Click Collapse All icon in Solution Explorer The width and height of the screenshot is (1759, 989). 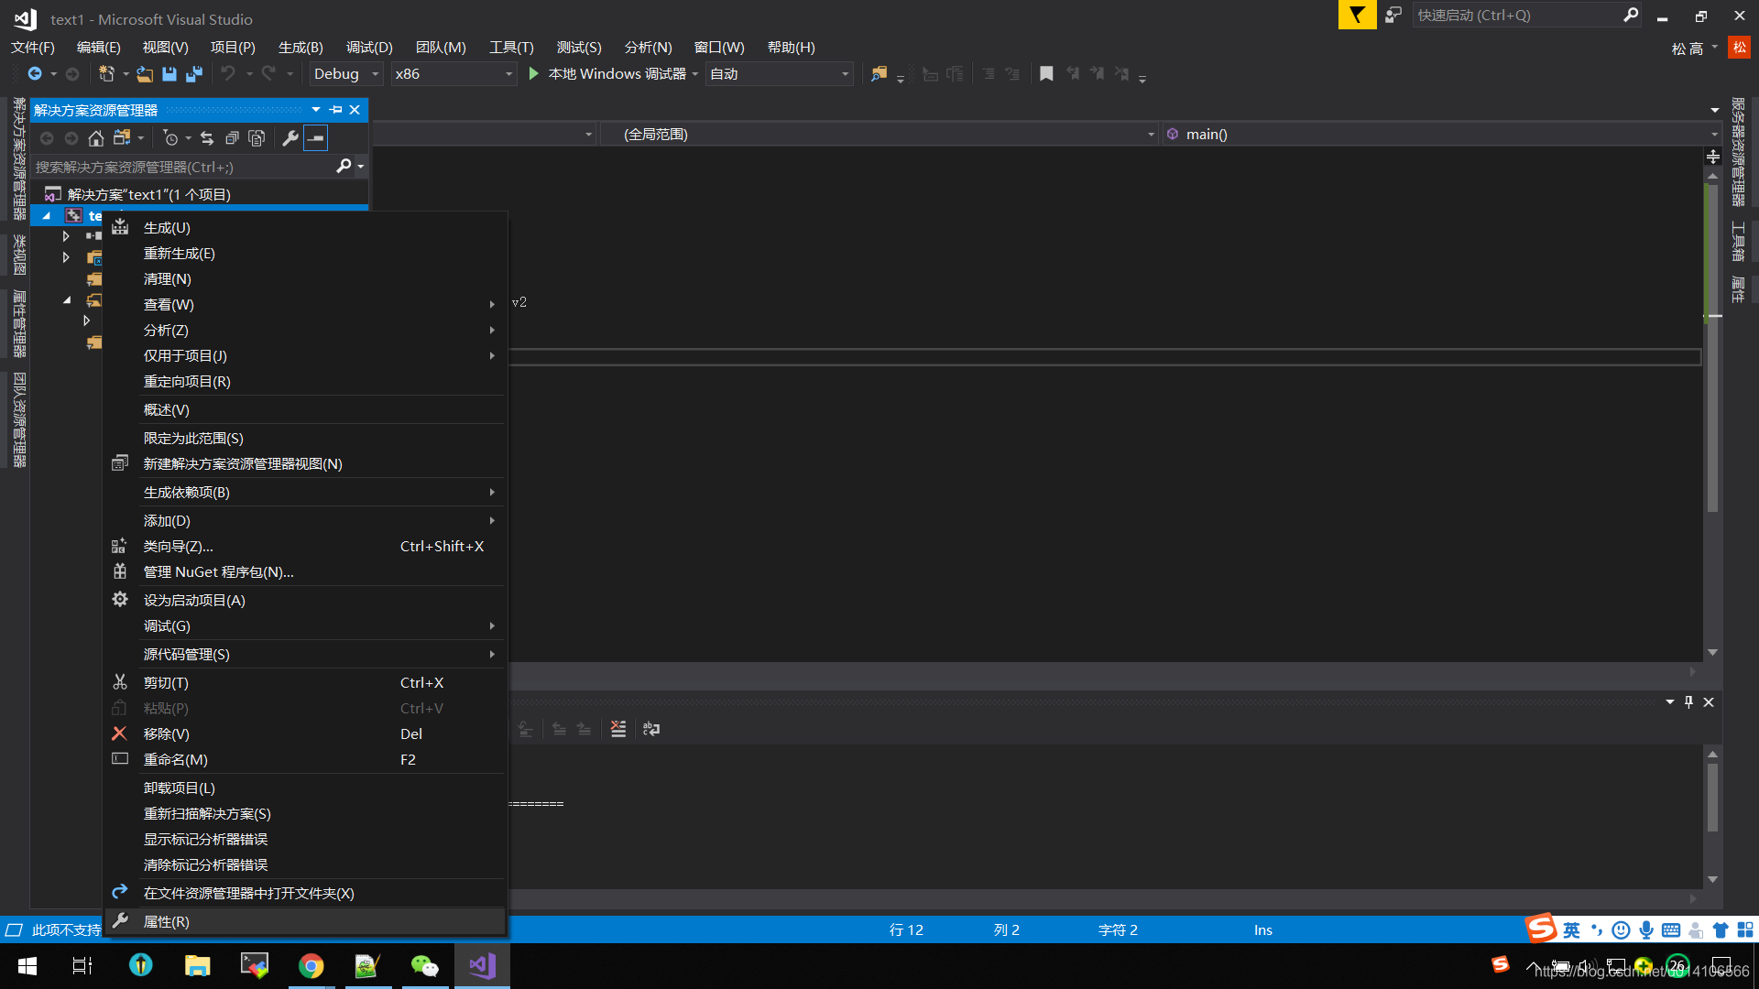(232, 138)
